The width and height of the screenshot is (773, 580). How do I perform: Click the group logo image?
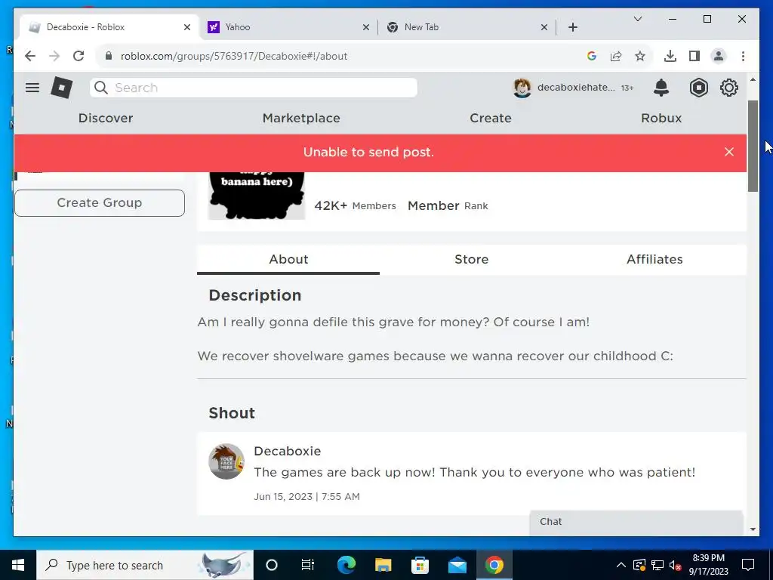coord(257,196)
